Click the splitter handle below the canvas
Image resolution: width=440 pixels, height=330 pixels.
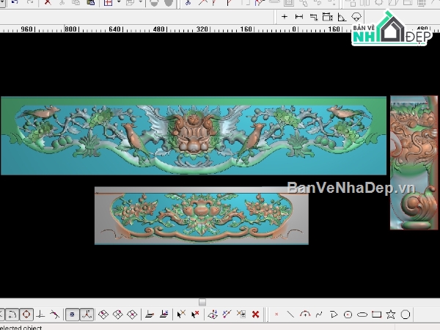point(202,302)
